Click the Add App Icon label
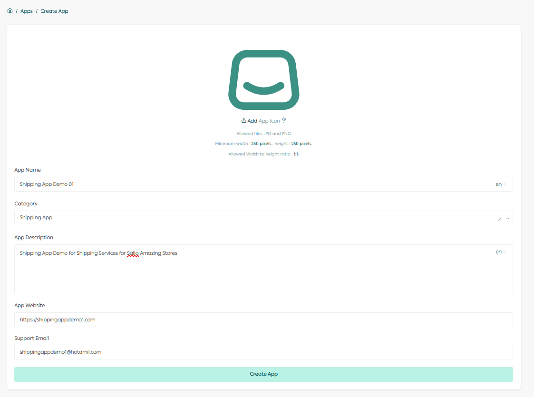 [263, 121]
